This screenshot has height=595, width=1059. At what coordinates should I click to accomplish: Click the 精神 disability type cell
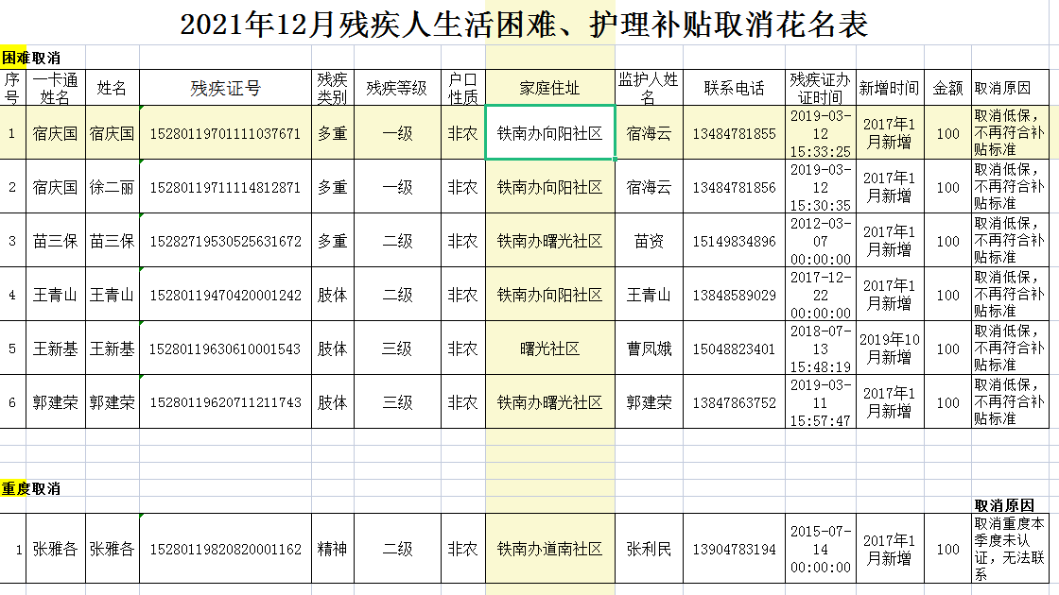click(332, 549)
